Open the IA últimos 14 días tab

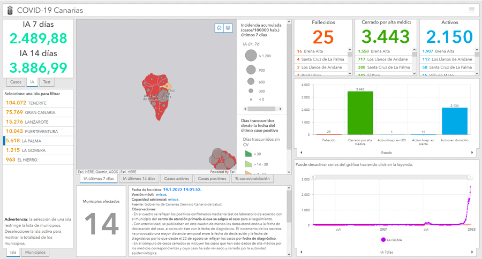tap(139, 179)
